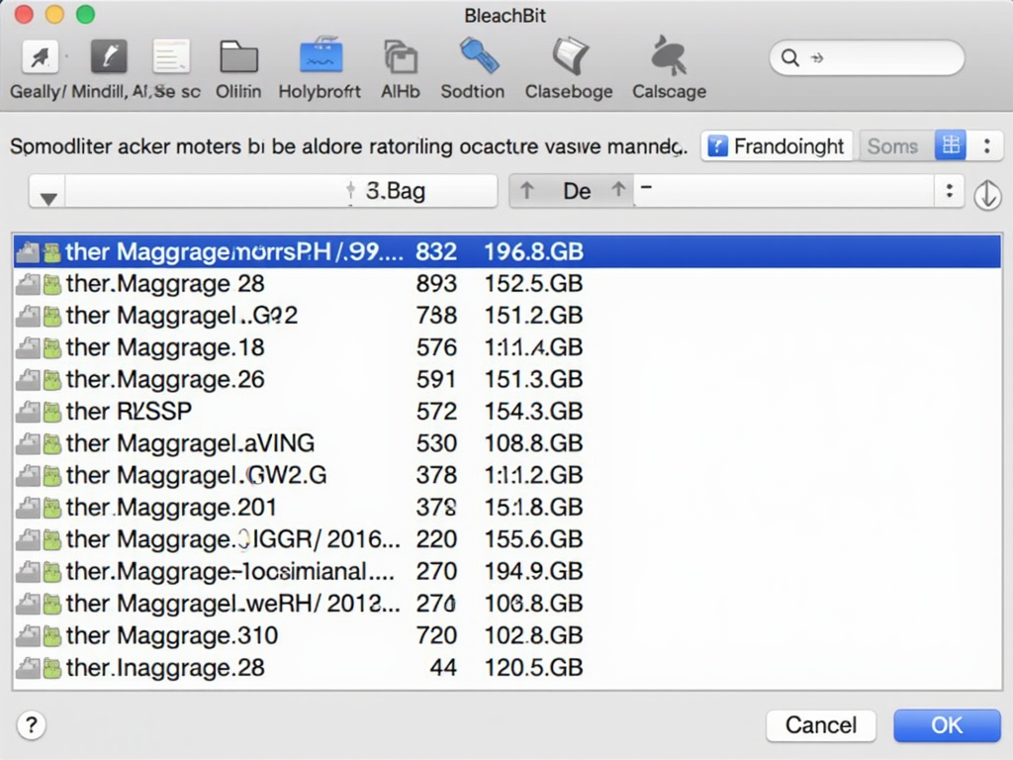Click the gray icon of ther.Inaggrage.28 row
Screen dimensions: 1013x760
pyautogui.click(x=28, y=668)
